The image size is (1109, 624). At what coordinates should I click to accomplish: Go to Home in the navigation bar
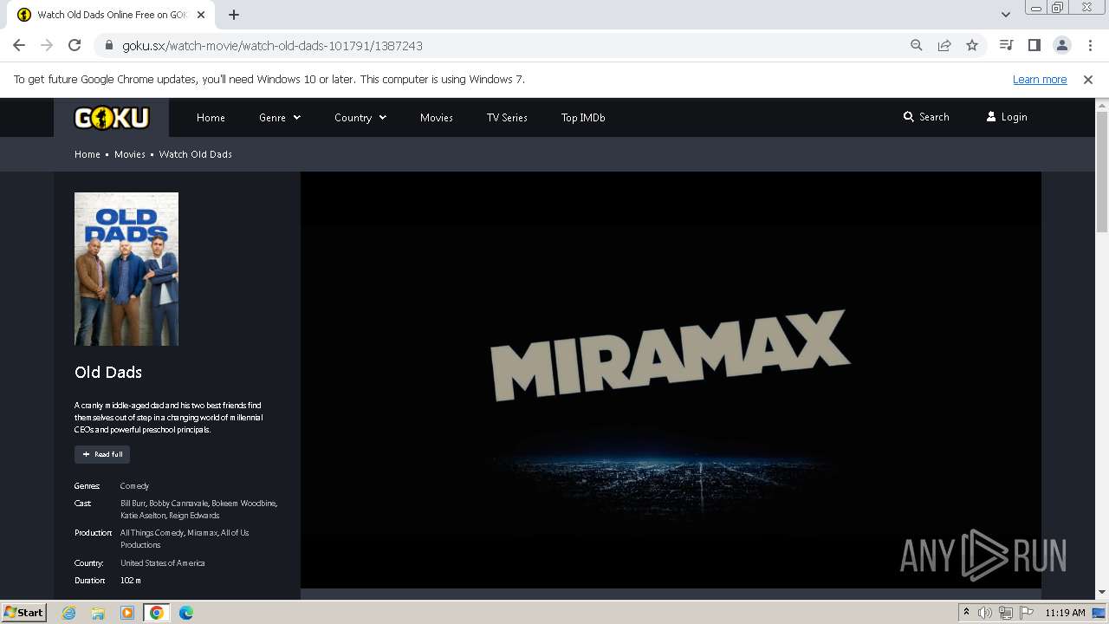(x=211, y=117)
